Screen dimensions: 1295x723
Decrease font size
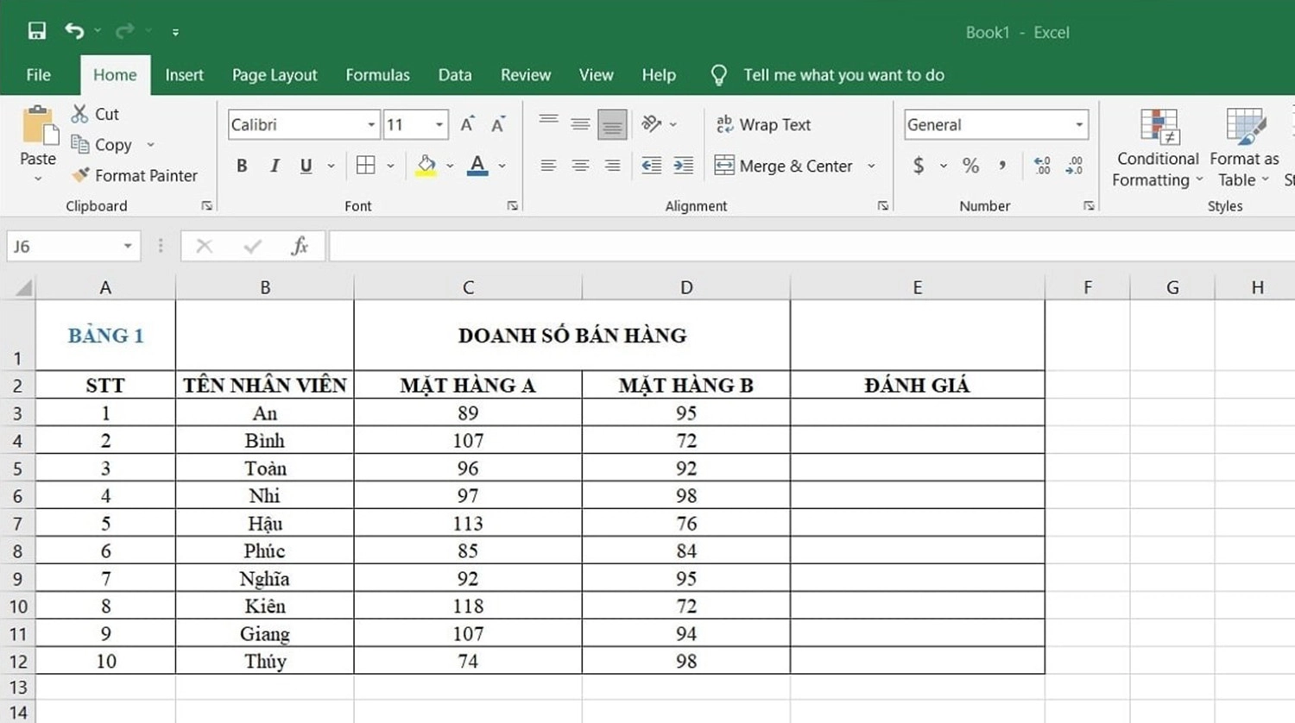[x=498, y=124]
